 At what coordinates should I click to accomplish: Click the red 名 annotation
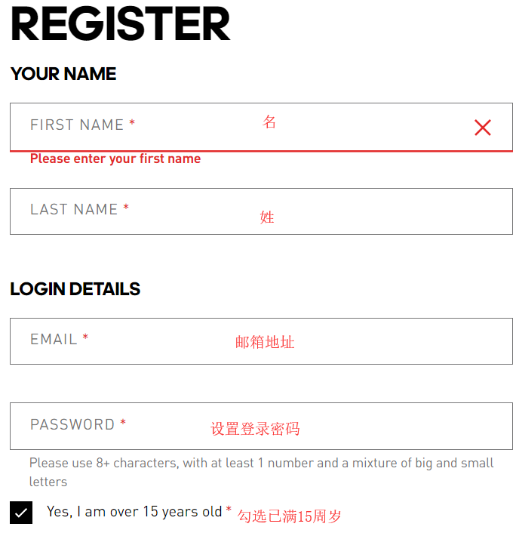(x=269, y=122)
